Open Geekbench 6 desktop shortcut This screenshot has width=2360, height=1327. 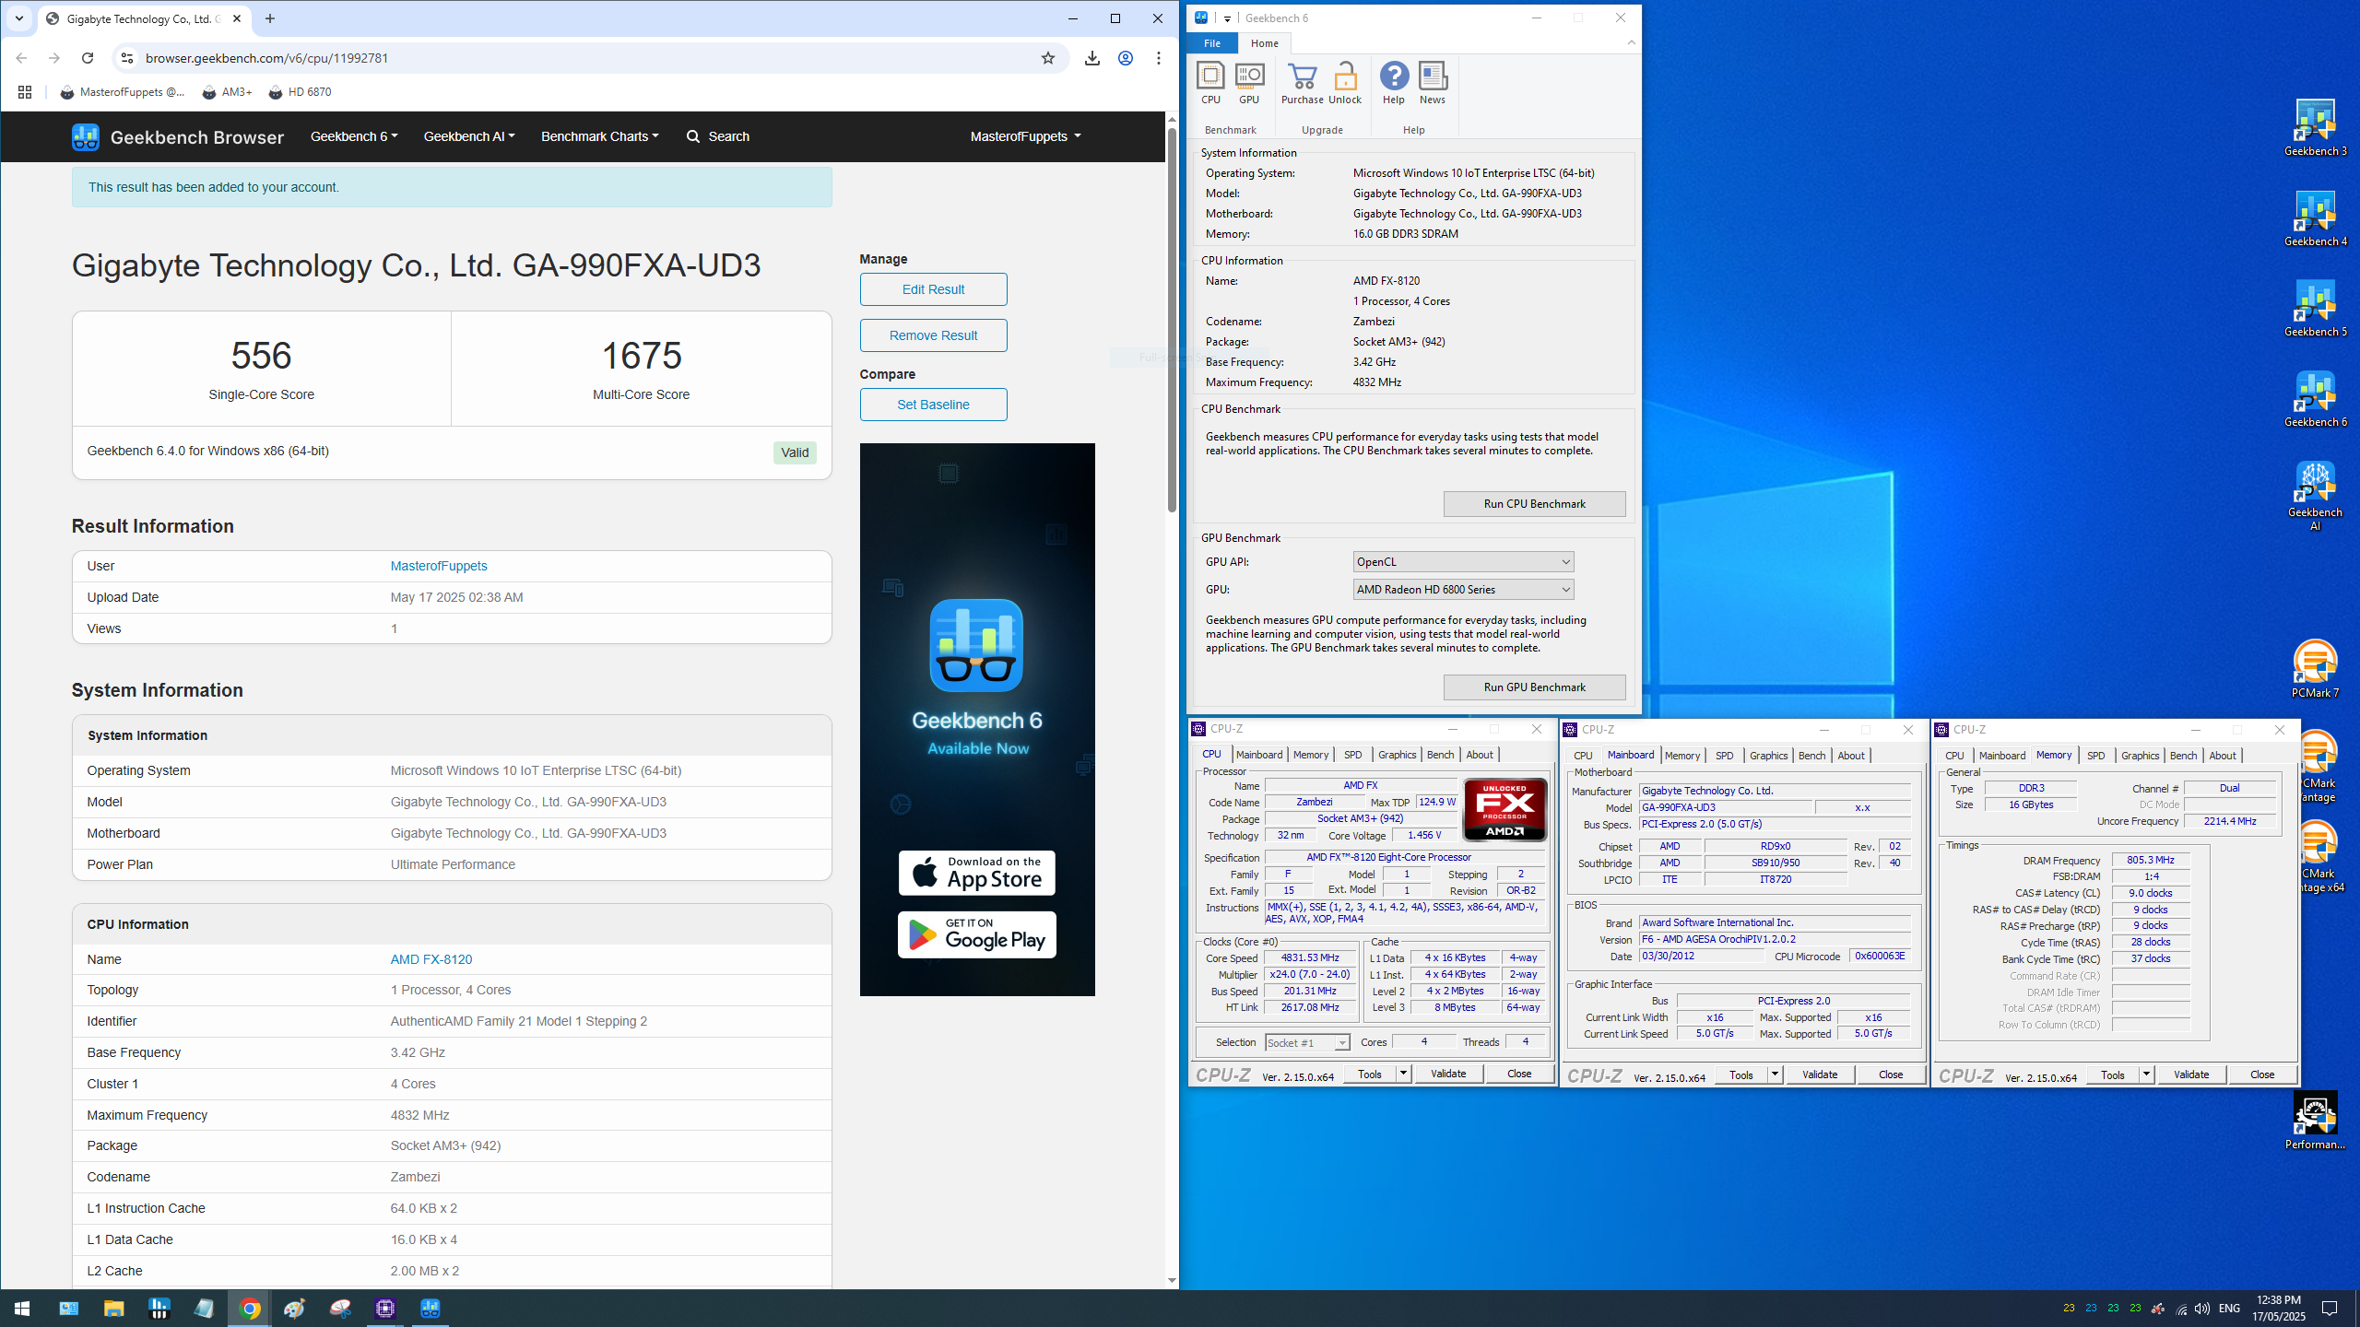coord(2315,399)
